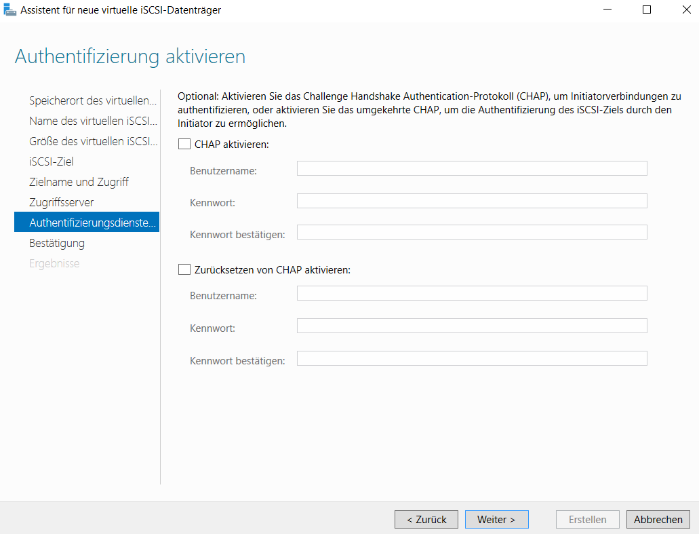Navigate to the iSCSI-Ziel step
Viewport: 699px width, 534px height.
[52, 161]
